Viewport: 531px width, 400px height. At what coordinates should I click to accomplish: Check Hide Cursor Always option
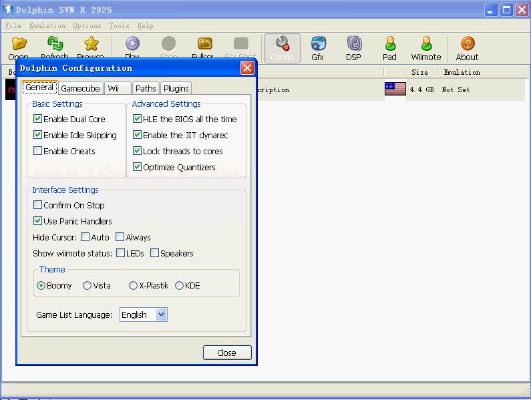coord(120,237)
